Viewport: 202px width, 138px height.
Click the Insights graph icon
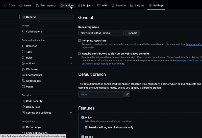pyautogui.click(x=132, y=5)
